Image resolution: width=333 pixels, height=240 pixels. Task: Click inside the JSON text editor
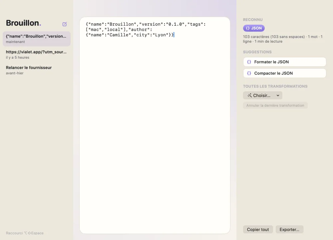(x=155, y=125)
